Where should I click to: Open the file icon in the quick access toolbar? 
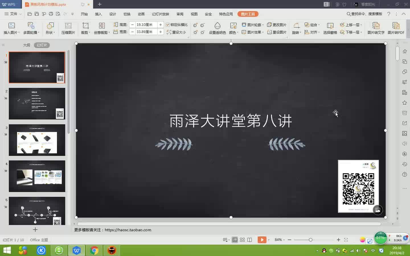[x=30, y=14]
